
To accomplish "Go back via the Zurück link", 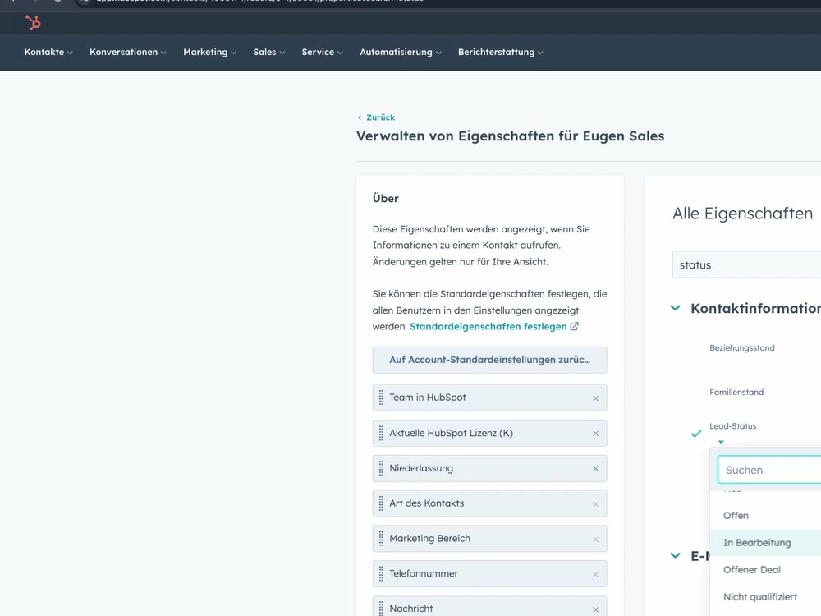I will coord(376,117).
